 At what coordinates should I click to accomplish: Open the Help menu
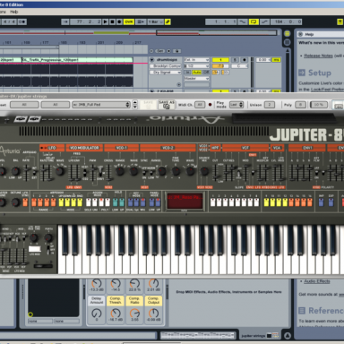coord(13,12)
